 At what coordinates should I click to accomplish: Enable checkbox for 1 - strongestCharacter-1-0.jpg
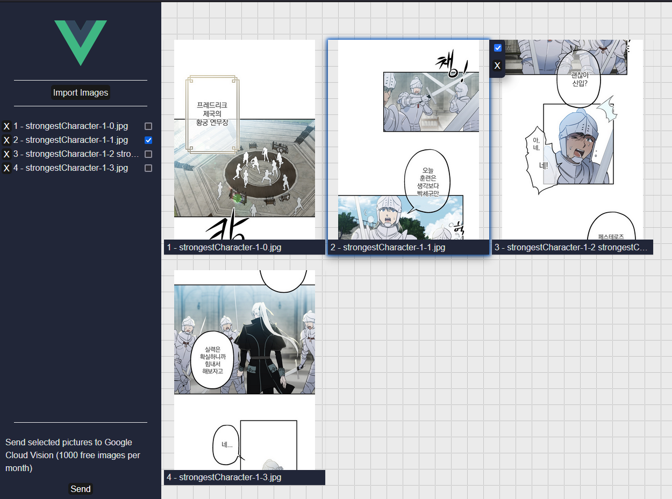coord(148,126)
